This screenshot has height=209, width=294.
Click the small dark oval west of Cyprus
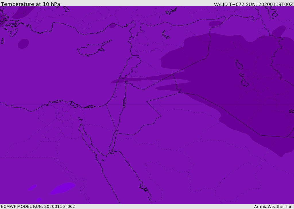pos(24,44)
